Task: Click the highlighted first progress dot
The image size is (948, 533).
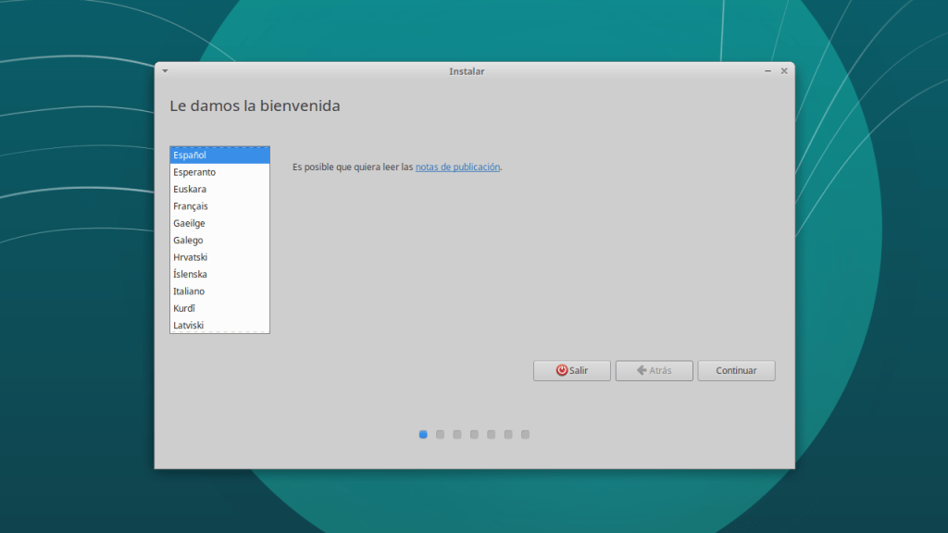Action: click(423, 433)
